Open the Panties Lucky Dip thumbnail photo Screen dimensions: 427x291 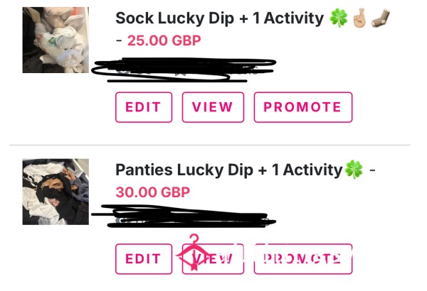coord(56,192)
